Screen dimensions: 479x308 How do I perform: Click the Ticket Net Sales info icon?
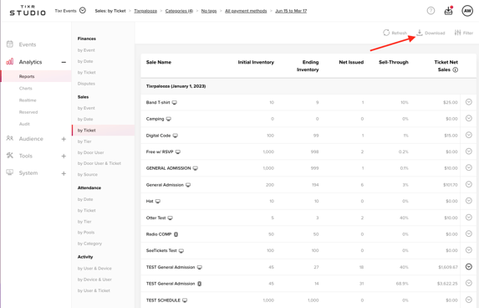[x=455, y=69]
